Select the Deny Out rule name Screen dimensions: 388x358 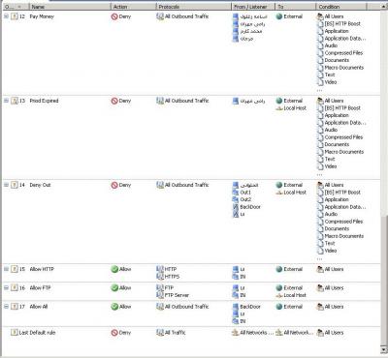[x=40, y=185]
